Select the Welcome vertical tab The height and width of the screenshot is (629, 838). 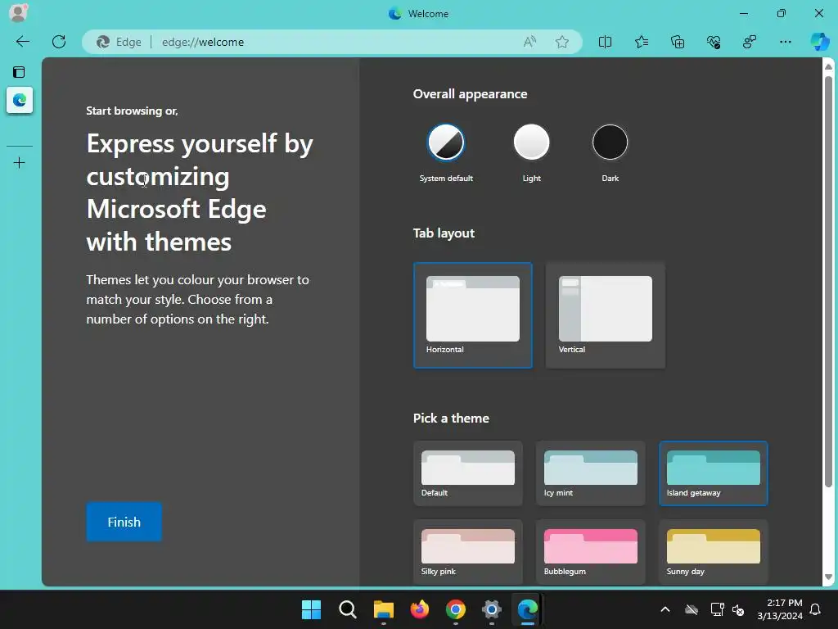coord(20,100)
